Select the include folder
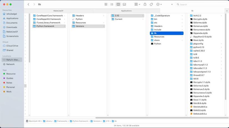The height and width of the screenshot is (128, 229). click(167, 30)
